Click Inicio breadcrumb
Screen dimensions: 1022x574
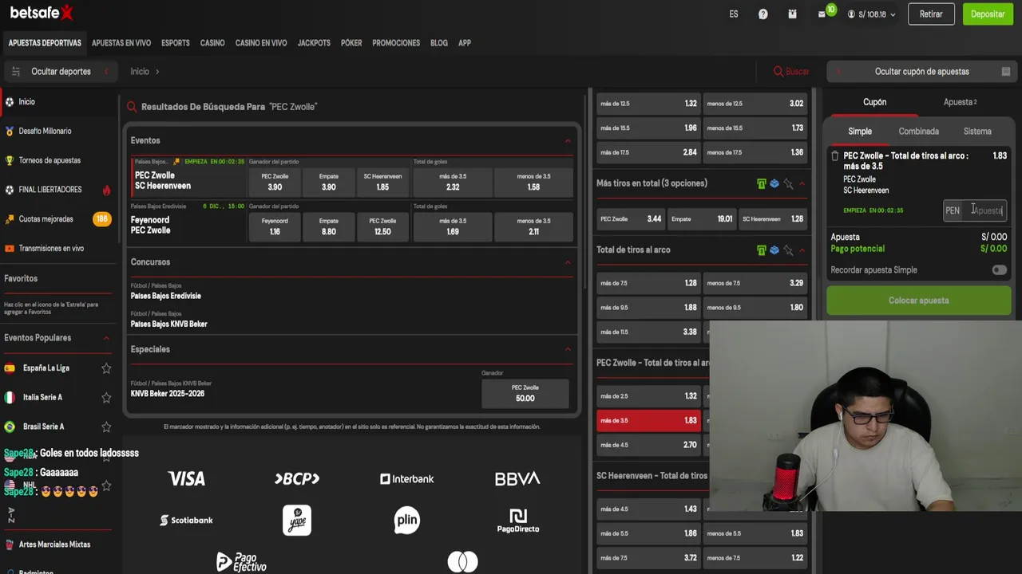point(140,72)
